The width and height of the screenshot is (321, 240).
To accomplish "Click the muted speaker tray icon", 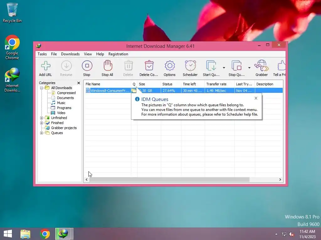I will point(292,234).
